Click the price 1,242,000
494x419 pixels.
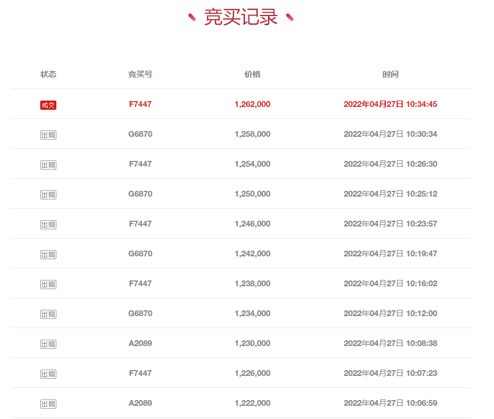(x=252, y=253)
